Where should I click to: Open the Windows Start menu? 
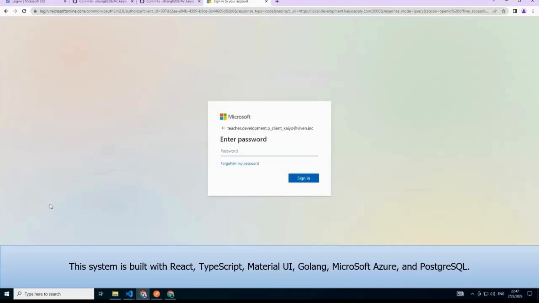coord(7,294)
